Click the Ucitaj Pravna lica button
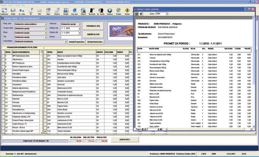Viewport: 259px width, 157px height. click(76, 42)
